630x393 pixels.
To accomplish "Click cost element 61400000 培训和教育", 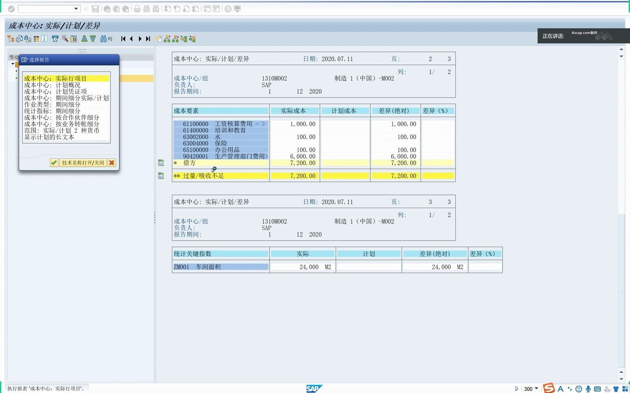I will pyautogui.click(x=221, y=130).
